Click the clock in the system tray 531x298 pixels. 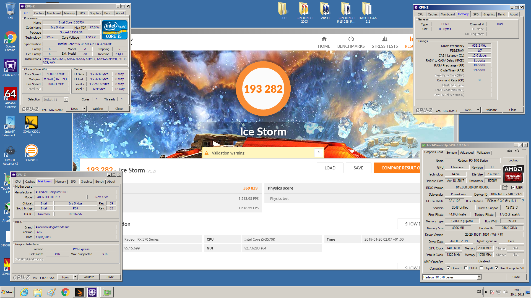pyautogui.click(x=517, y=292)
